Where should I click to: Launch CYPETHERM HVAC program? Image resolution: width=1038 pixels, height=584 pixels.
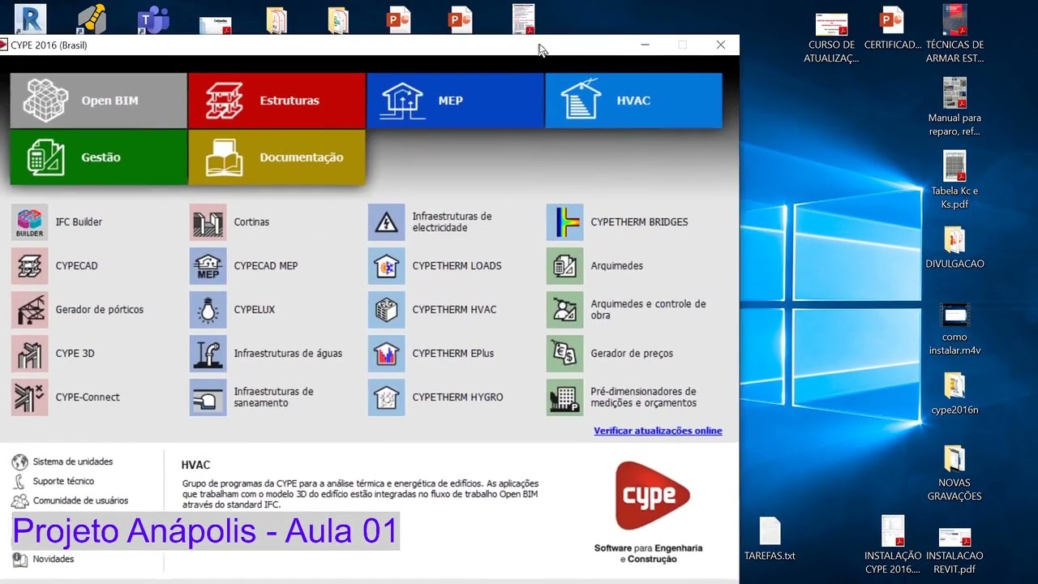pos(386,310)
